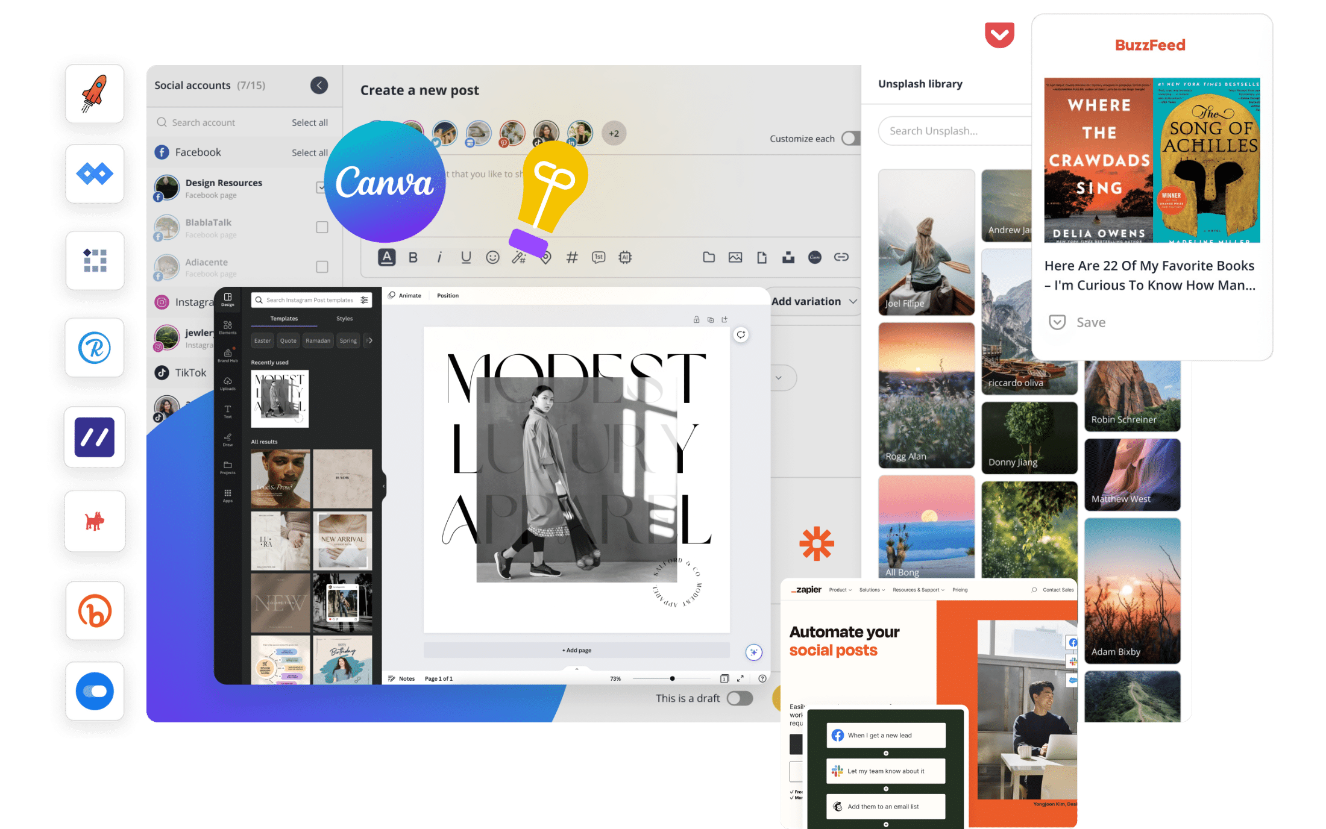Image resolution: width=1326 pixels, height=829 pixels.
Task: Toggle bold formatting in post editor
Action: [413, 257]
